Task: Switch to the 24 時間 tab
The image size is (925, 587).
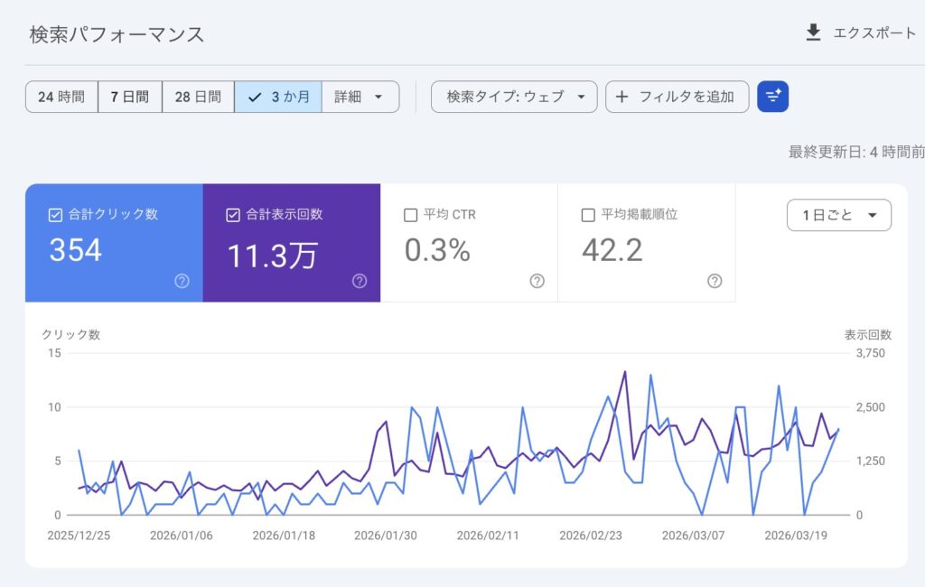Action: click(x=61, y=96)
